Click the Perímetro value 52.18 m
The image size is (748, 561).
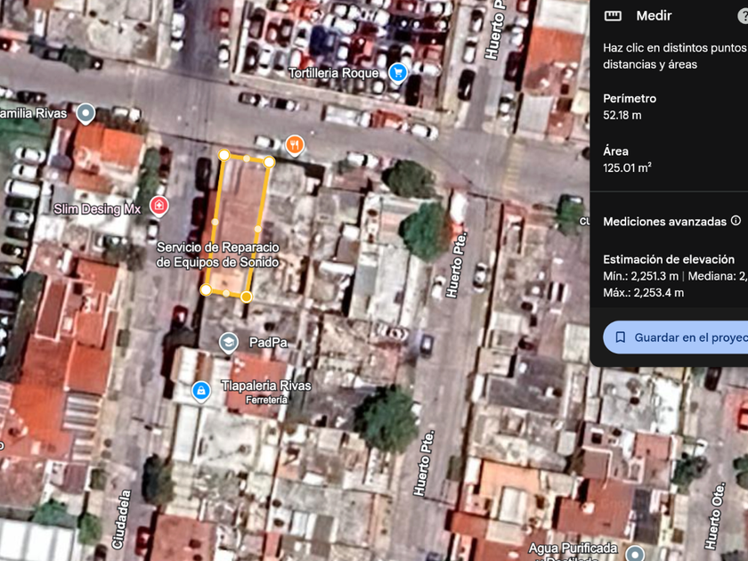[622, 116]
